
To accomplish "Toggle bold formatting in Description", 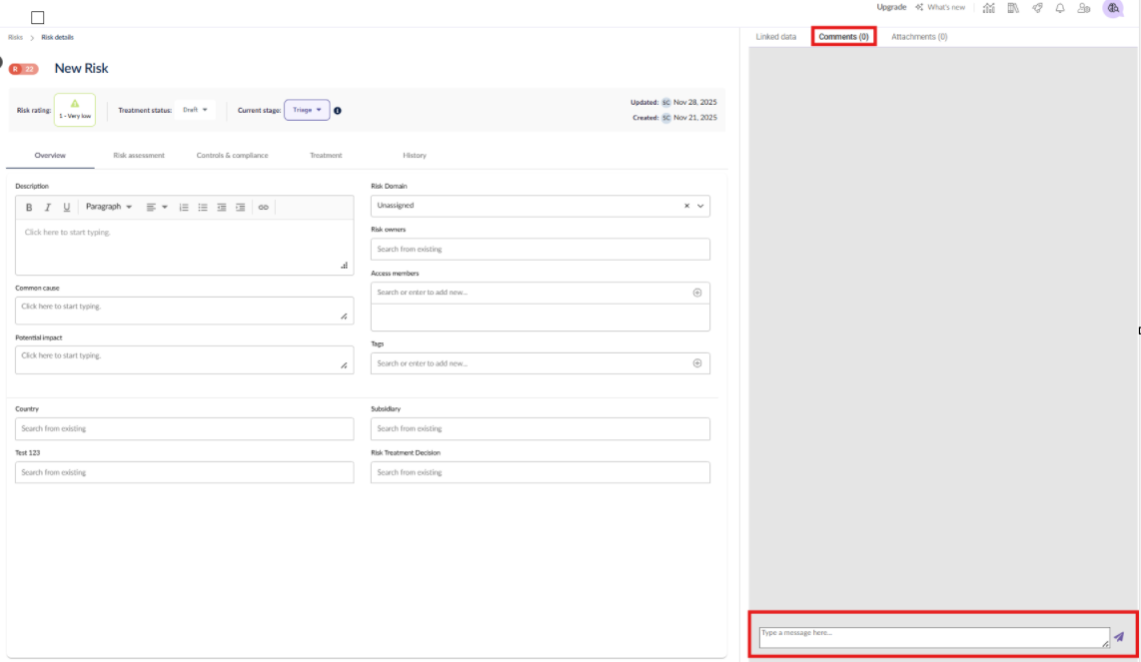I will [29, 208].
